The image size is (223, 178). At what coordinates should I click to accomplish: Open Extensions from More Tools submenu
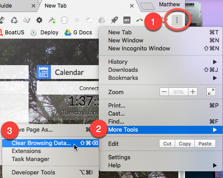(x=50, y=151)
